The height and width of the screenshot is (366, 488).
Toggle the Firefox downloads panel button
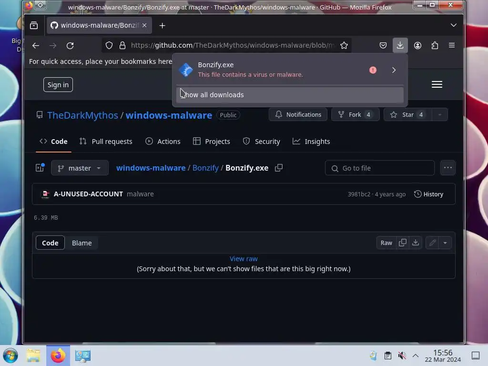(x=400, y=45)
